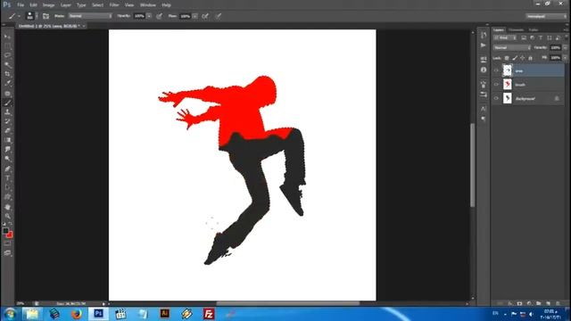Open Firefox from the taskbar
Image resolution: width=571 pixels, height=321 pixels.
(77, 314)
